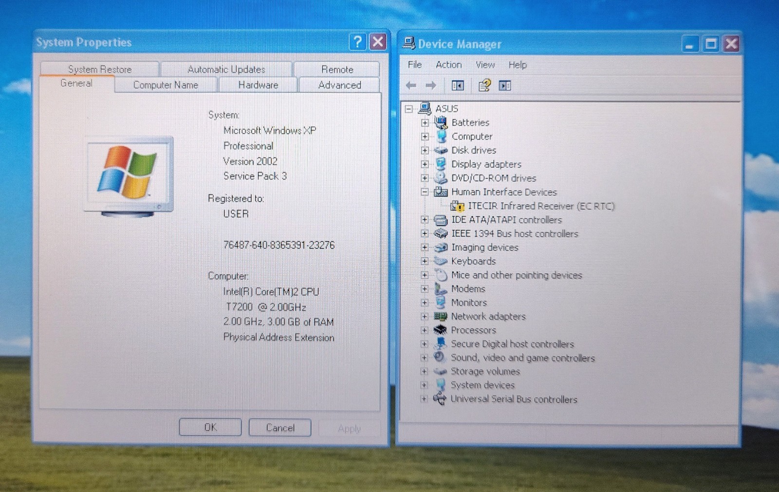
Task: Select the 'Storage volumes' label
Action: click(x=485, y=371)
